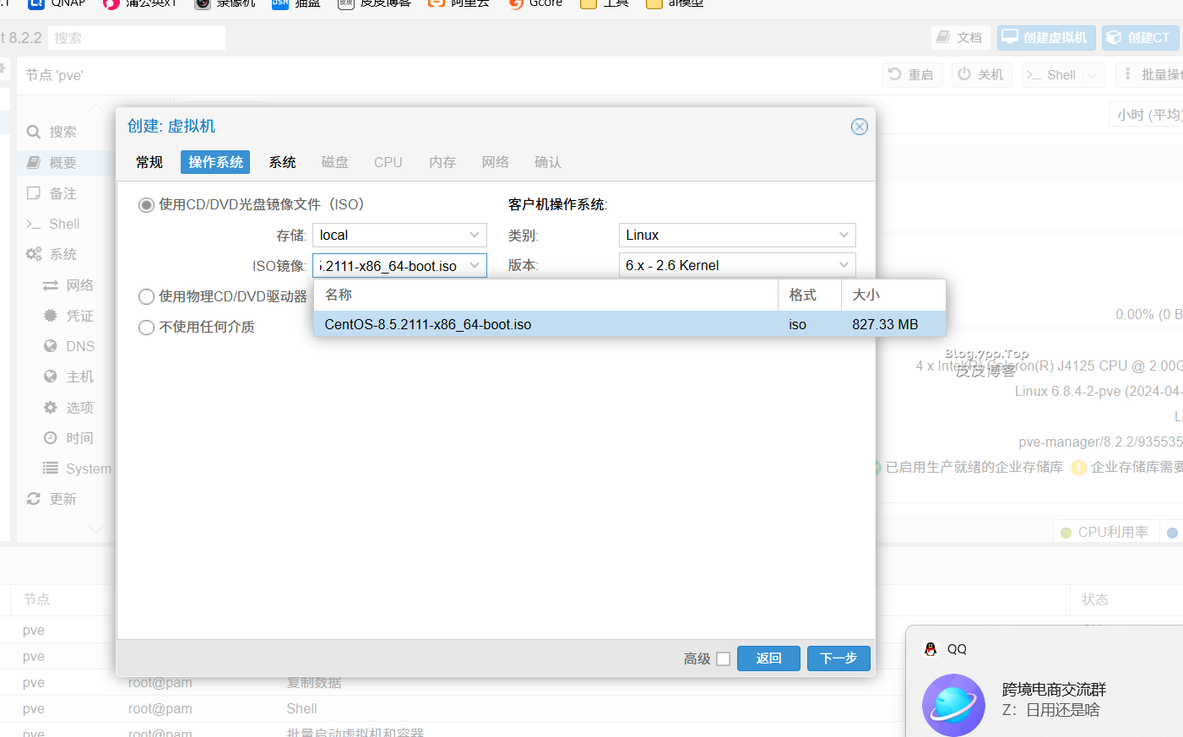Image resolution: width=1183 pixels, height=737 pixels.
Task: Click the 更新 refresh icon
Action: (x=34, y=499)
